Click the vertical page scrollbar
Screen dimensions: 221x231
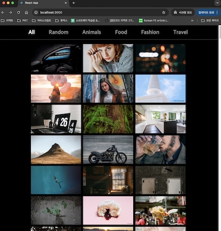point(220,127)
